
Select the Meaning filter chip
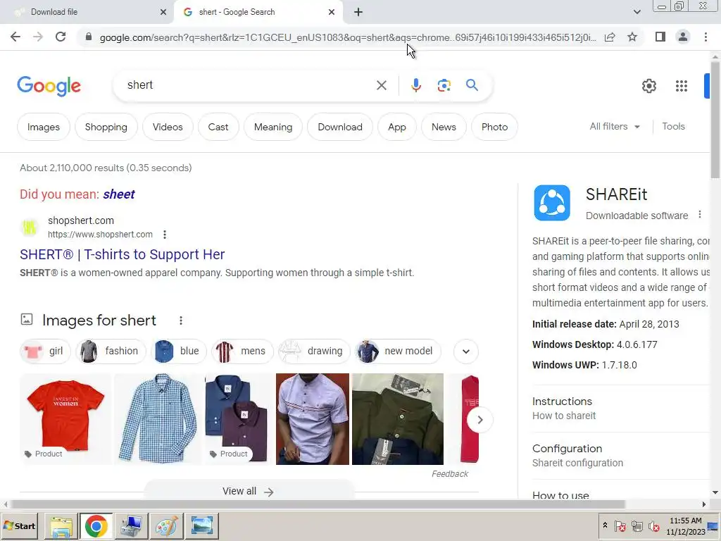(x=273, y=127)
